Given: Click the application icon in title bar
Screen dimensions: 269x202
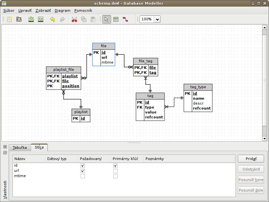Looking at the screenshot, I should click(4, 3).
